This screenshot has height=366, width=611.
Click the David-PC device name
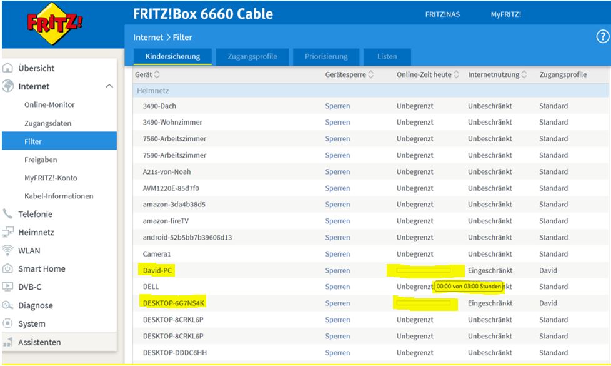(157, 270)
